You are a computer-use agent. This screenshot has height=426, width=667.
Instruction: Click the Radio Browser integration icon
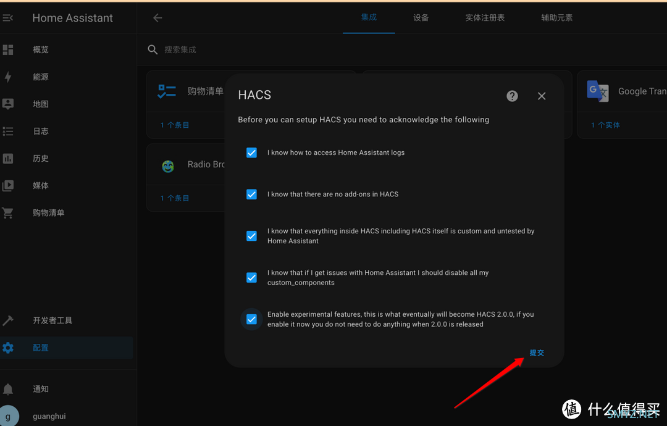pyautogui.click(x=168, y=166)
